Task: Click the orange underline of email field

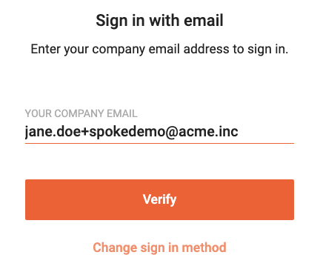Action: [x=159, y=143]
